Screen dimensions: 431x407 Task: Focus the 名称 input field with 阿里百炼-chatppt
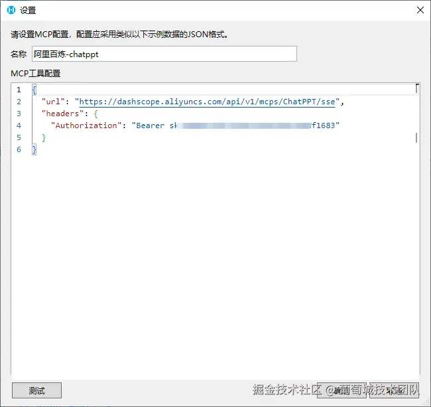(x=164, y=54)
